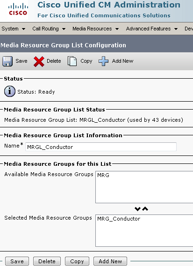Click the bottom Copy button
This screenshot has height=266, width=193.
click(77, 261)
